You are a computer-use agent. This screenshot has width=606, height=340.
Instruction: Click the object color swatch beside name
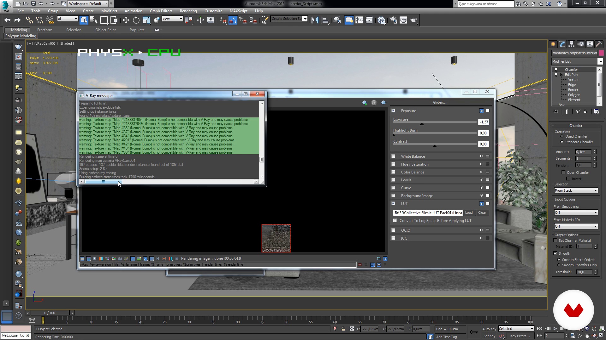[601, 53]
